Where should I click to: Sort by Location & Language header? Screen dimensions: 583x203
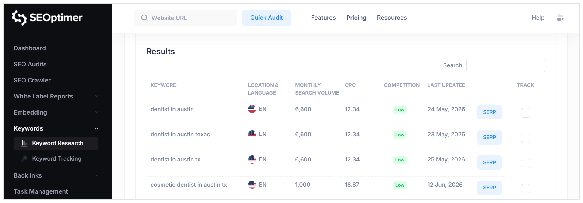[x=263, y=89]
